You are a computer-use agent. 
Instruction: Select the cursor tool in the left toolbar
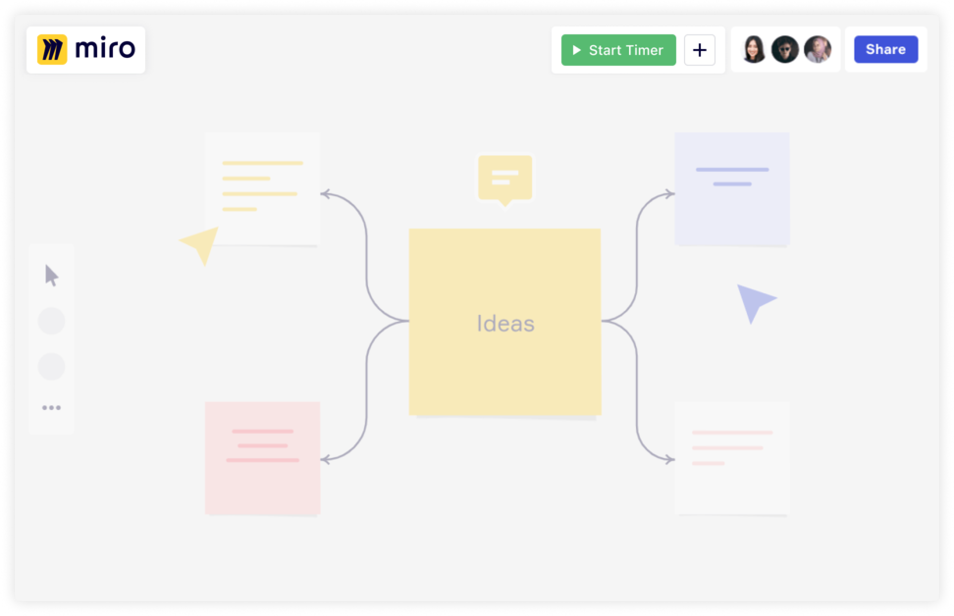pyautogui.click(x=50, y=276)
